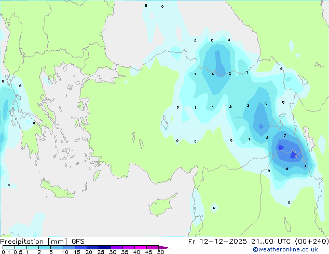Click the "50" legend scale label
The width and height of the screenshot is (329, 254).
coord(160,252)
